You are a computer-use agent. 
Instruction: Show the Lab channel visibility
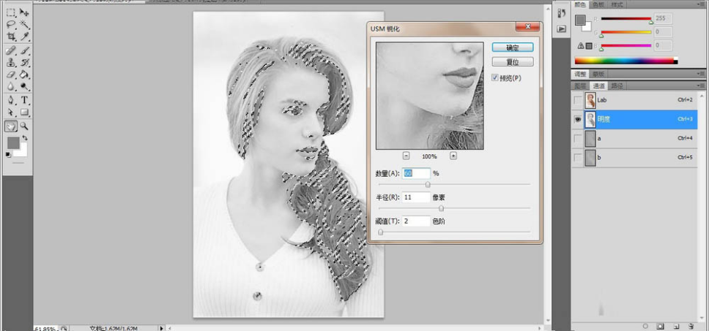579,99
